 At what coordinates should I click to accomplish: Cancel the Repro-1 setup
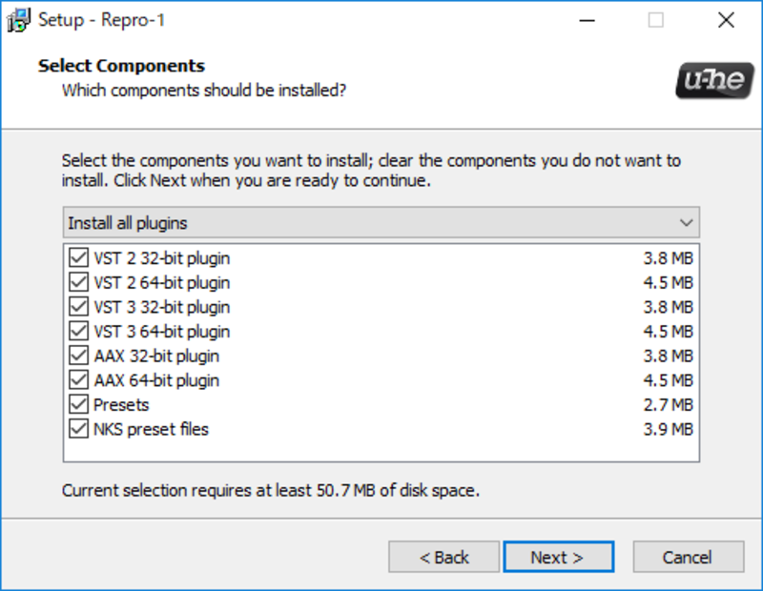click(688, 557)
